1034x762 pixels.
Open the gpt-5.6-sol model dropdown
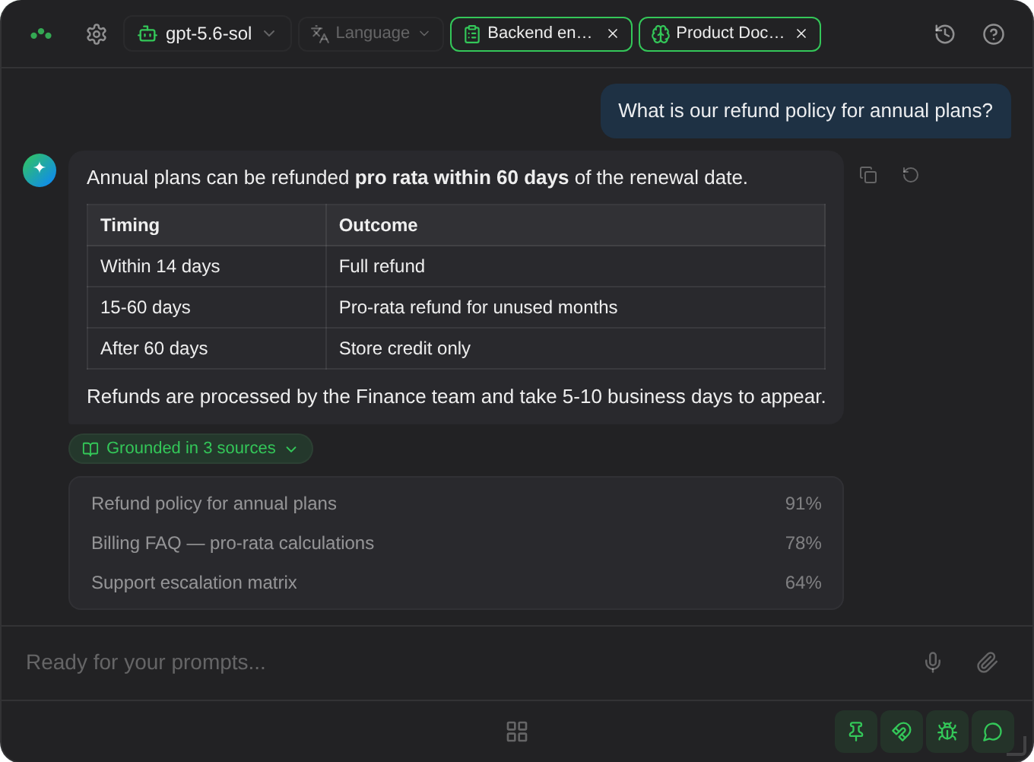point(208,34)
